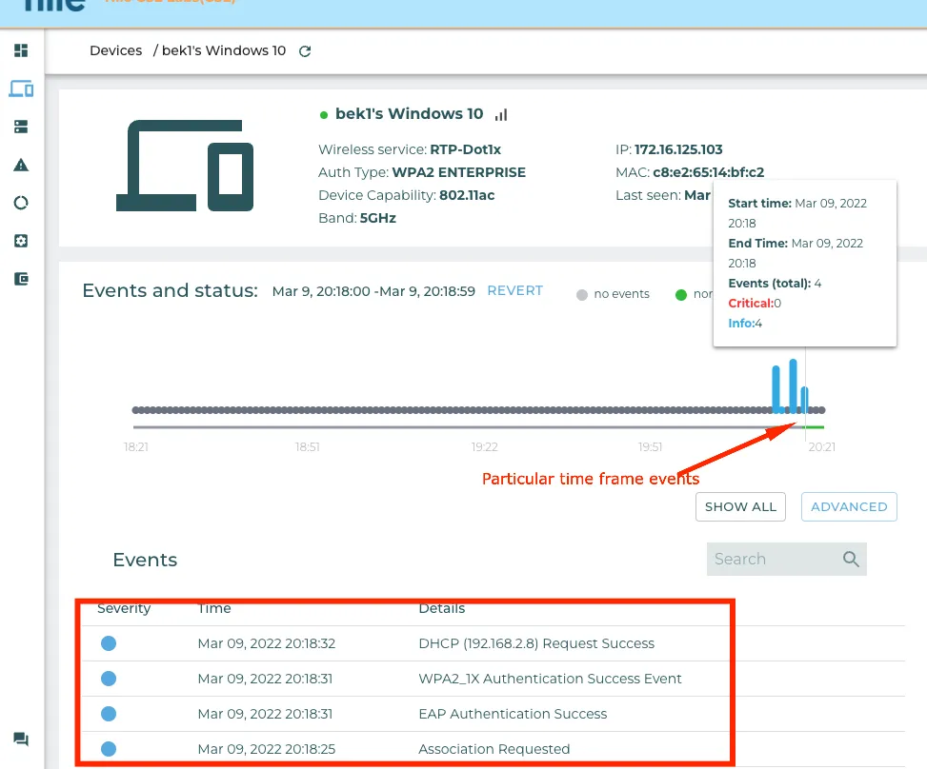This screenshot has width=927, height=769.
Task: Select the EAP Authentication Success event
Action: [494, 714]
